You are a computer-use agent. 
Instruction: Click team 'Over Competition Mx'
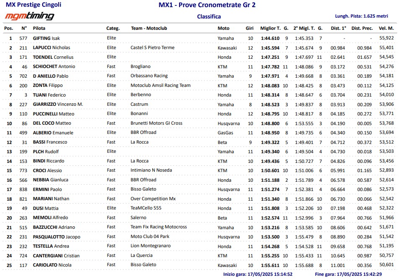click(x=153, y=199)
